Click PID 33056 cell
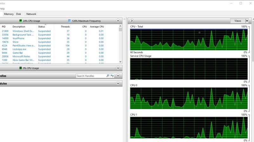 [x=5, y=35]
